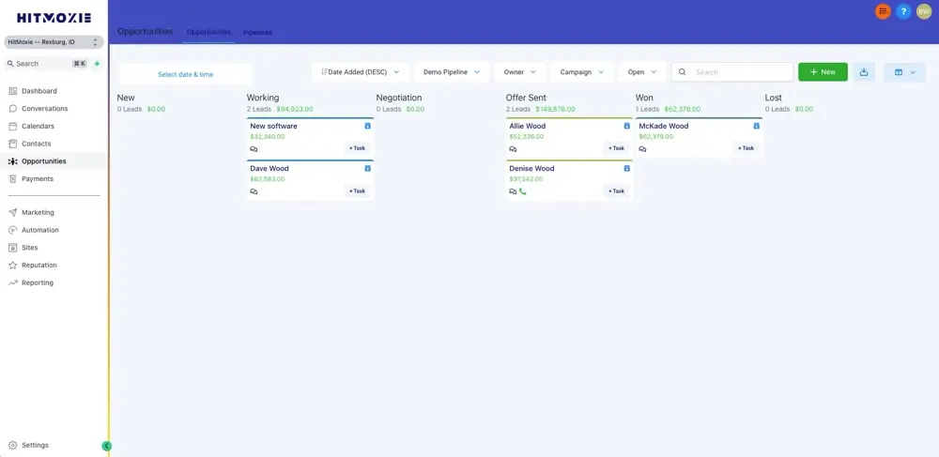Click green phone icon on Denise Wood card
939x457 pixels.
click(523, 191)
